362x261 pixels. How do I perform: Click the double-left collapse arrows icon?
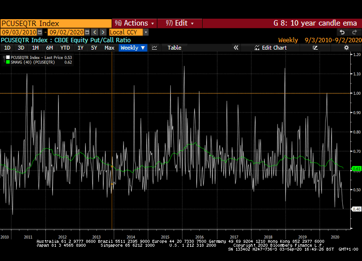[236, 48]
